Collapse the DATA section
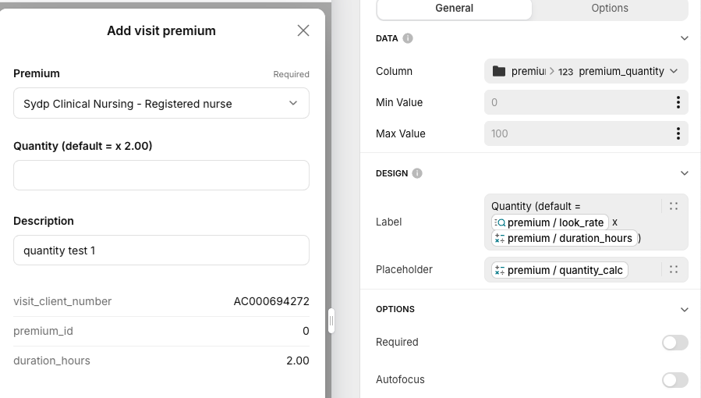This screenshot has height=398, width=701. click(684, 38)
